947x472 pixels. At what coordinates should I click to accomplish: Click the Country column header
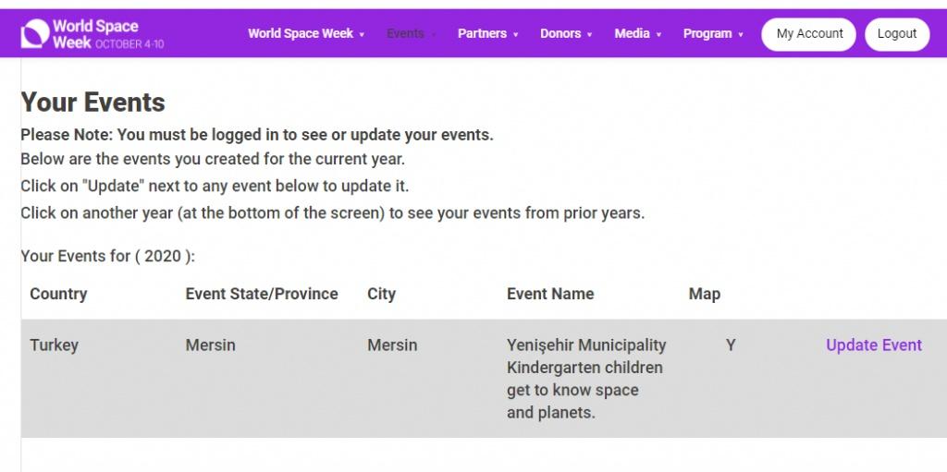point(58,295)
